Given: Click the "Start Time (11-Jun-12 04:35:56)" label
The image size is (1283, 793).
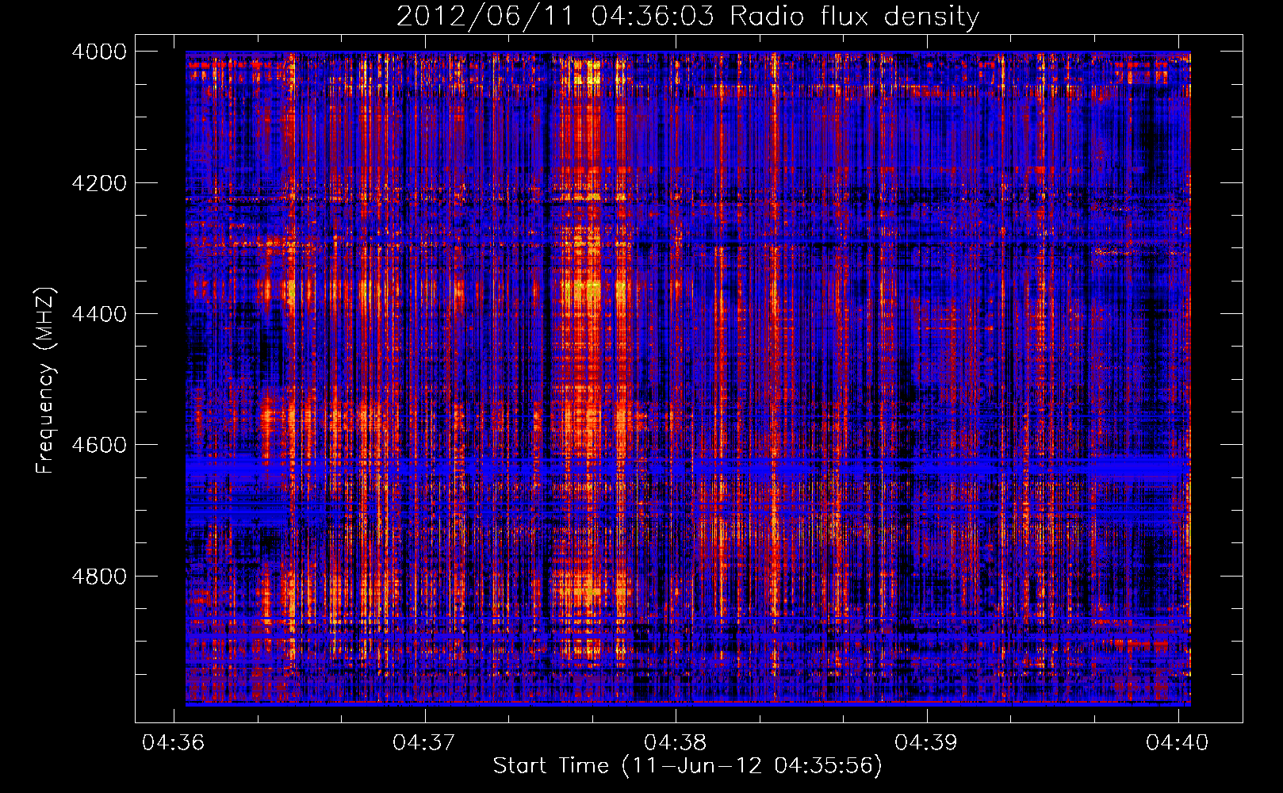Looking at the screenshot, I should tap(687, 766).
